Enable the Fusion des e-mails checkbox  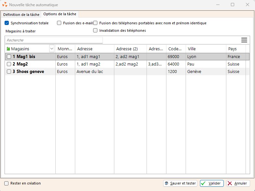pyautogui.click(x=59, y=23)
